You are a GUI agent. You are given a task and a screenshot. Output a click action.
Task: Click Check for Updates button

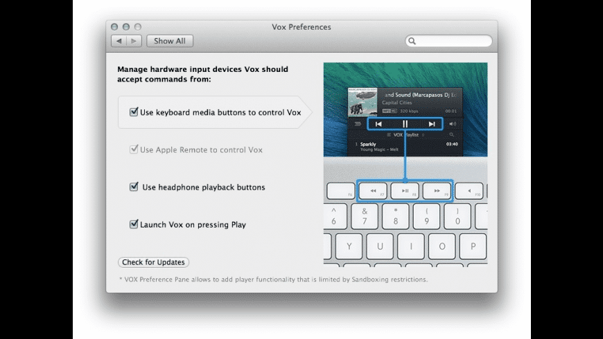(x=153, y=262)
